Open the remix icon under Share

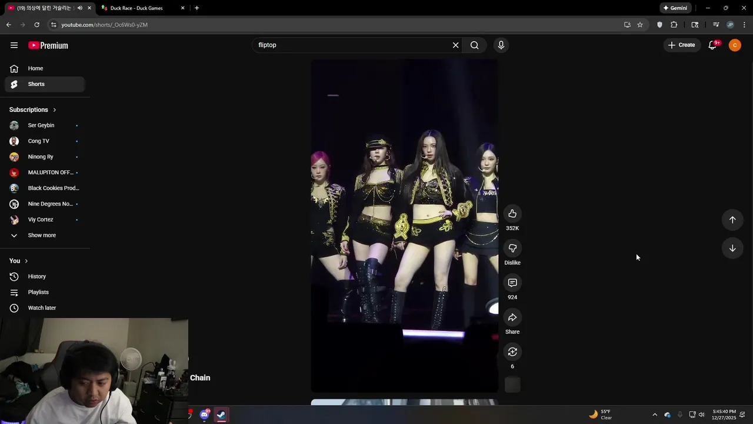coord(512,352)
